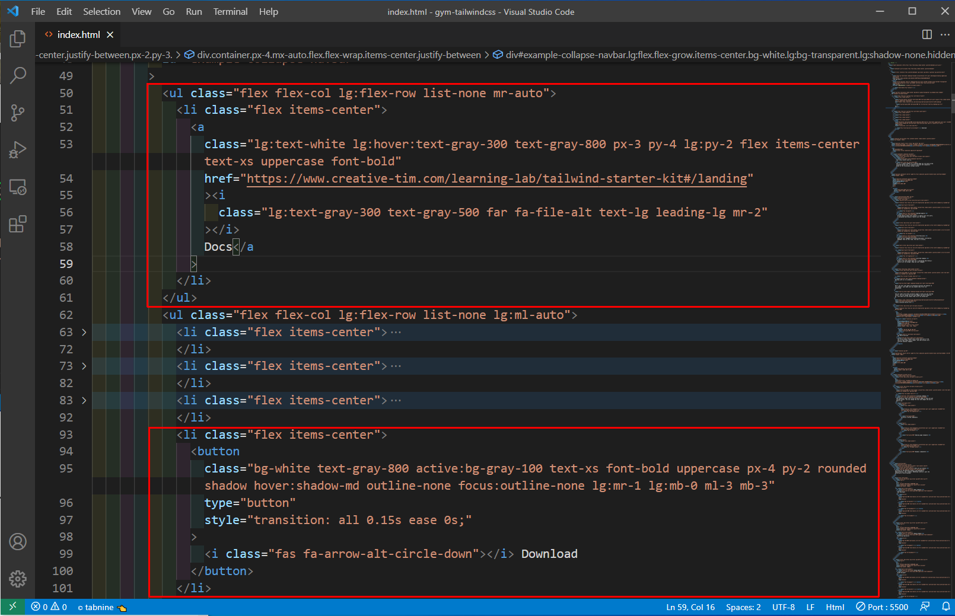Screen dimensions: 955x616
Task: Open the Edit menu
Action: [64, 11]
